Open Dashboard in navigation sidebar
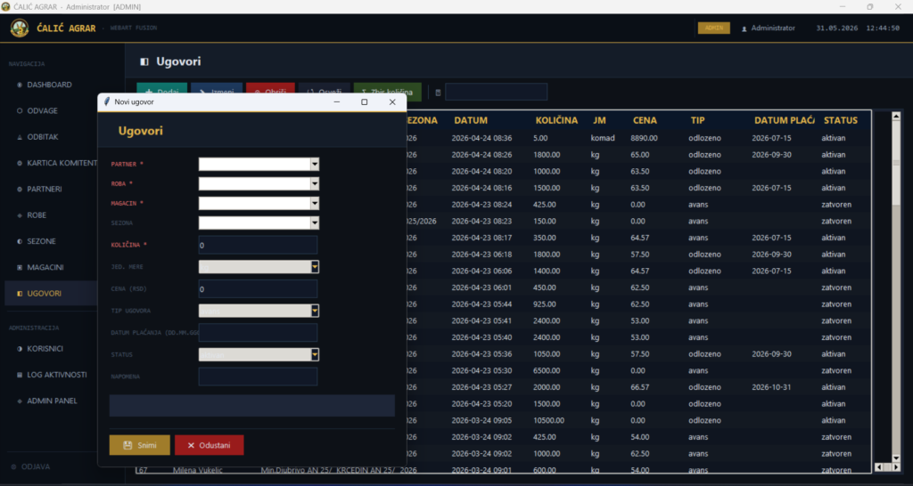This screenshot has height=486, width=913. [x=50, y=85]
